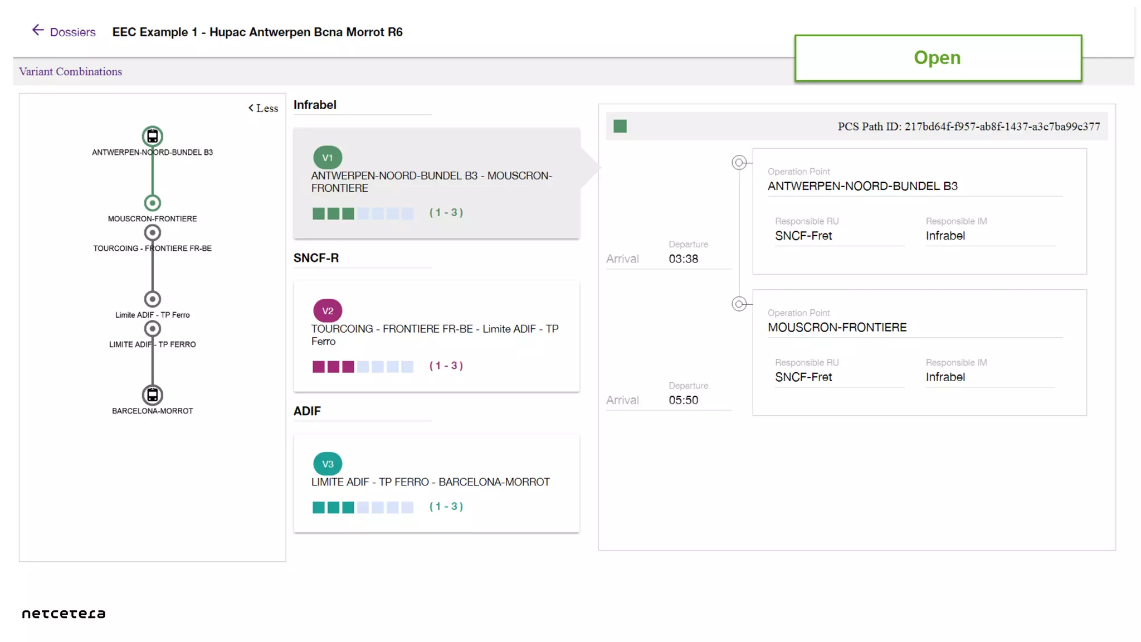1141x642 pixels.
Task: Select the Infrabel section header
Action: [315, 105]
